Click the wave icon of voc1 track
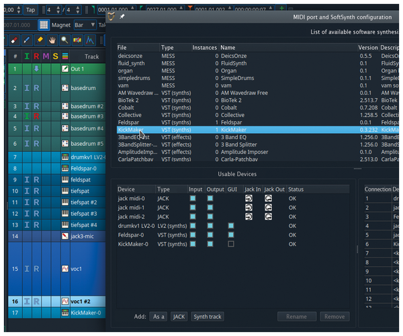 tap(65, 269)
